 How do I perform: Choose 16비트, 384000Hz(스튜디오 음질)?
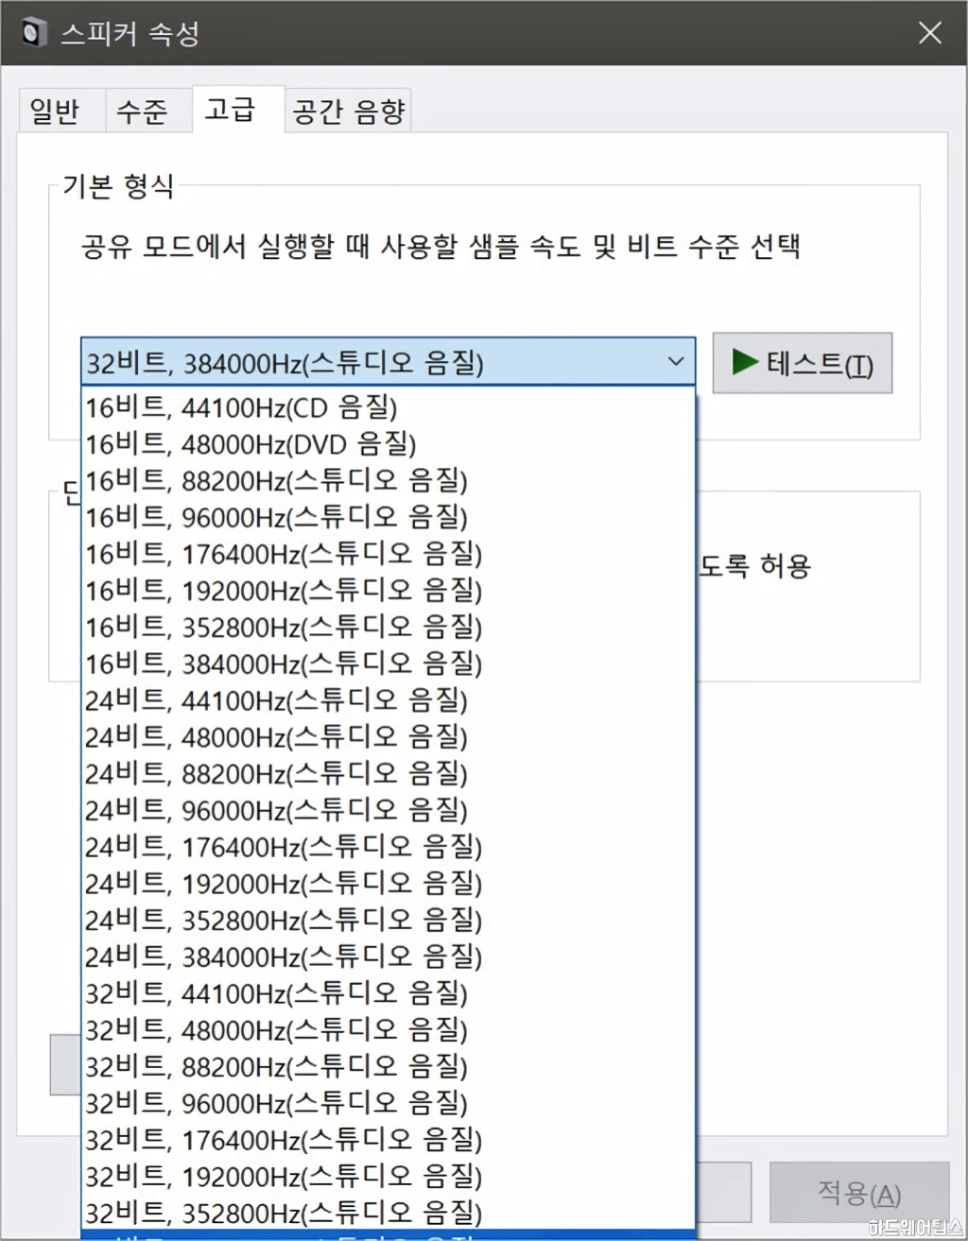(389, 664)
